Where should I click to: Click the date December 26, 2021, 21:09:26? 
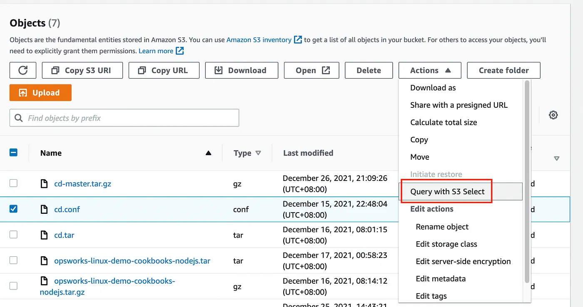(x=335, y=178)
